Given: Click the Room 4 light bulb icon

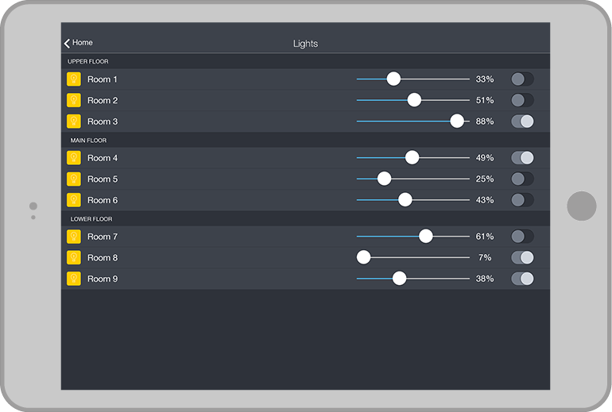Looking at the screenshot, I should point(74,158).
